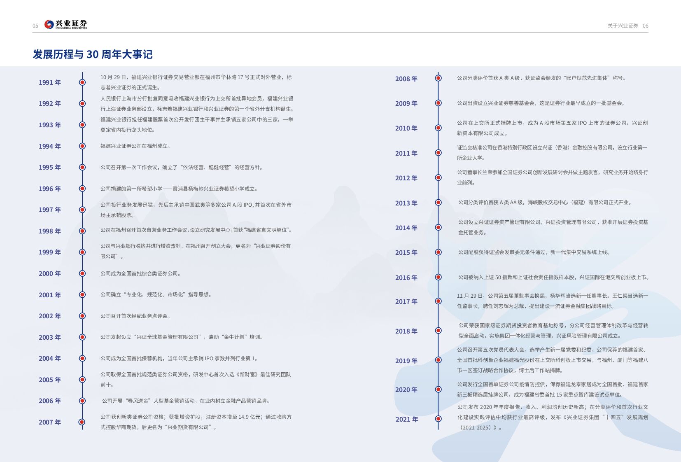
Task: Click the timeline marker for 2005 年
Action: 82,380
